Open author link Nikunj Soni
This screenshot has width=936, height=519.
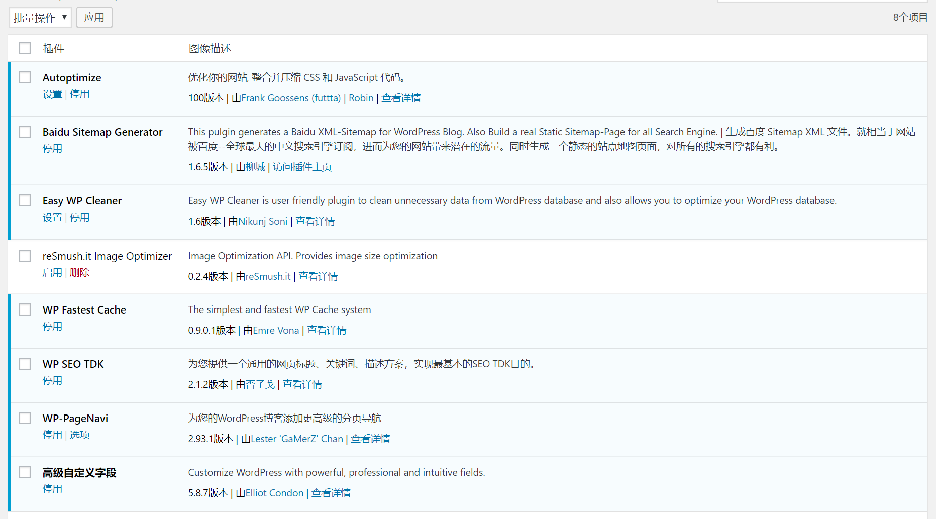(263, 222)
